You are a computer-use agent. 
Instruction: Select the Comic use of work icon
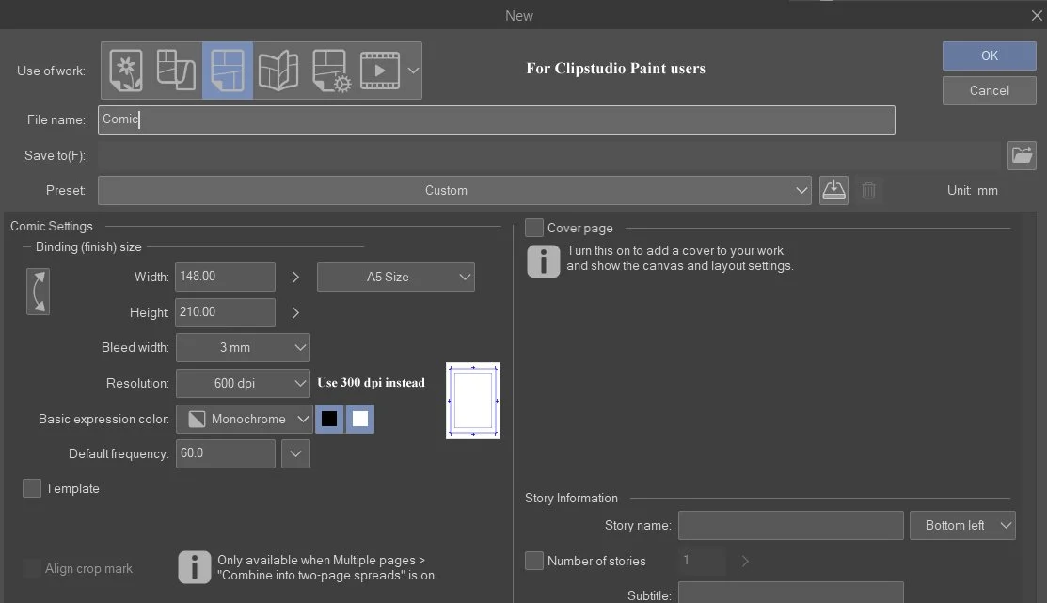tap(228, 71)
